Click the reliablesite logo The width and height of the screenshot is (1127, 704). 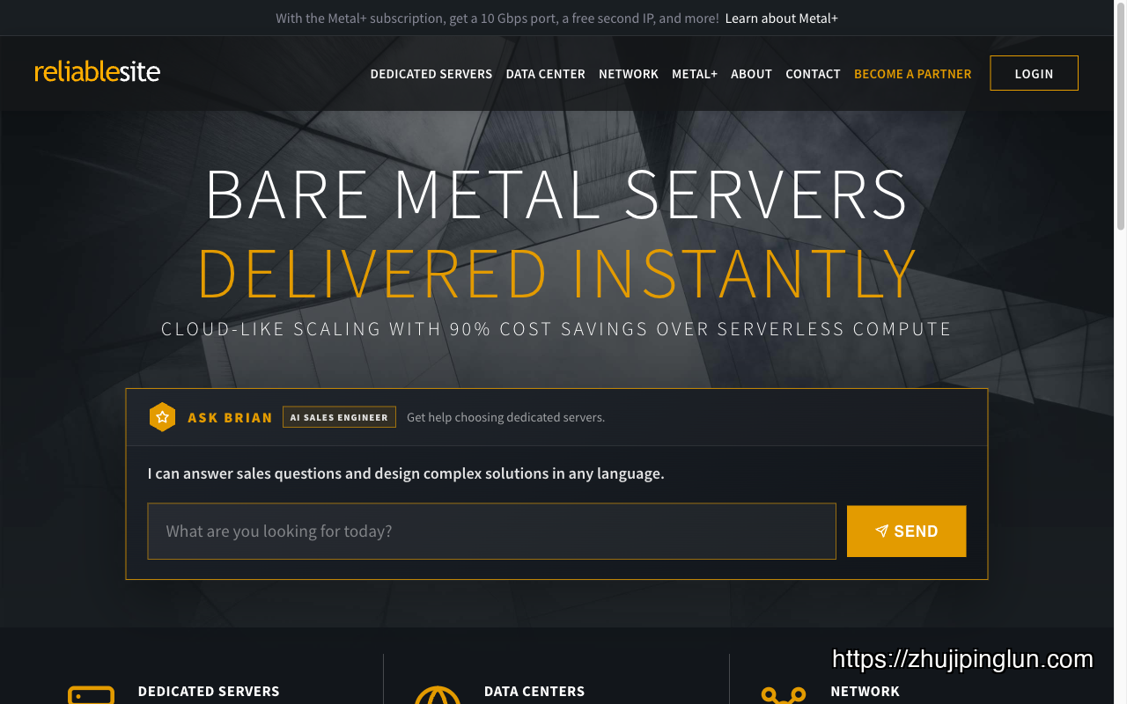[97, 72]
